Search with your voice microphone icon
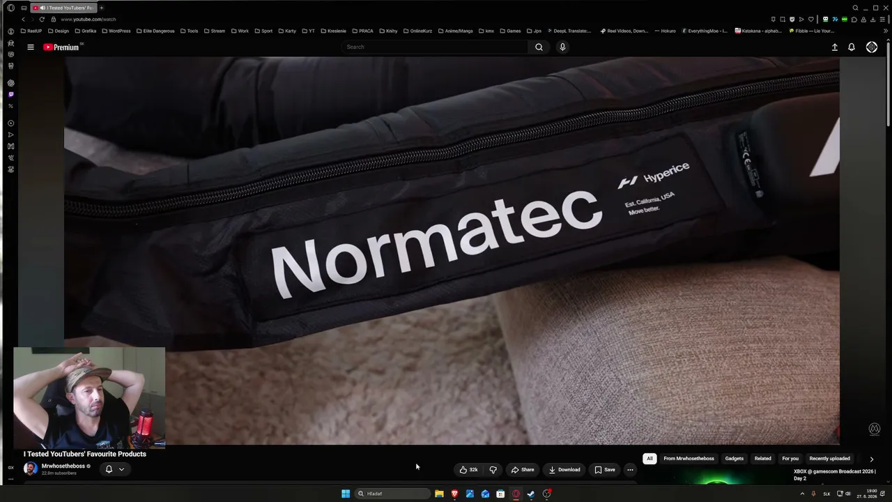The image size is (892, 502). tap(562, 47)
